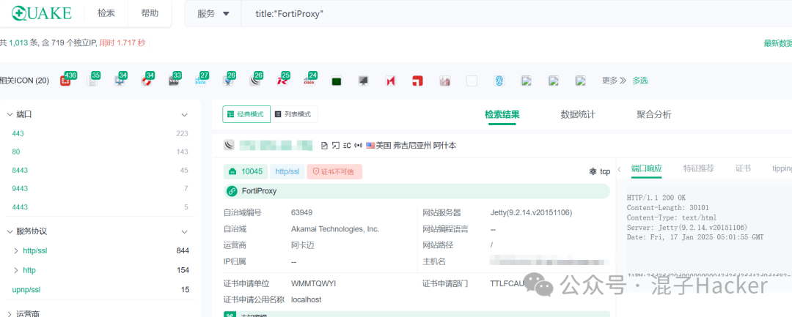Select the related icon with count 35
The width and height of the screenshot is (792, 317).
coord(92,81)
